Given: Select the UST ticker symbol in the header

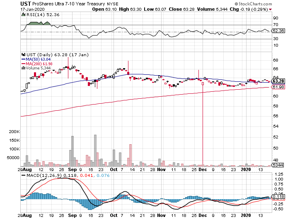Looking at the screenshot, I should click(x=26, y=4).
